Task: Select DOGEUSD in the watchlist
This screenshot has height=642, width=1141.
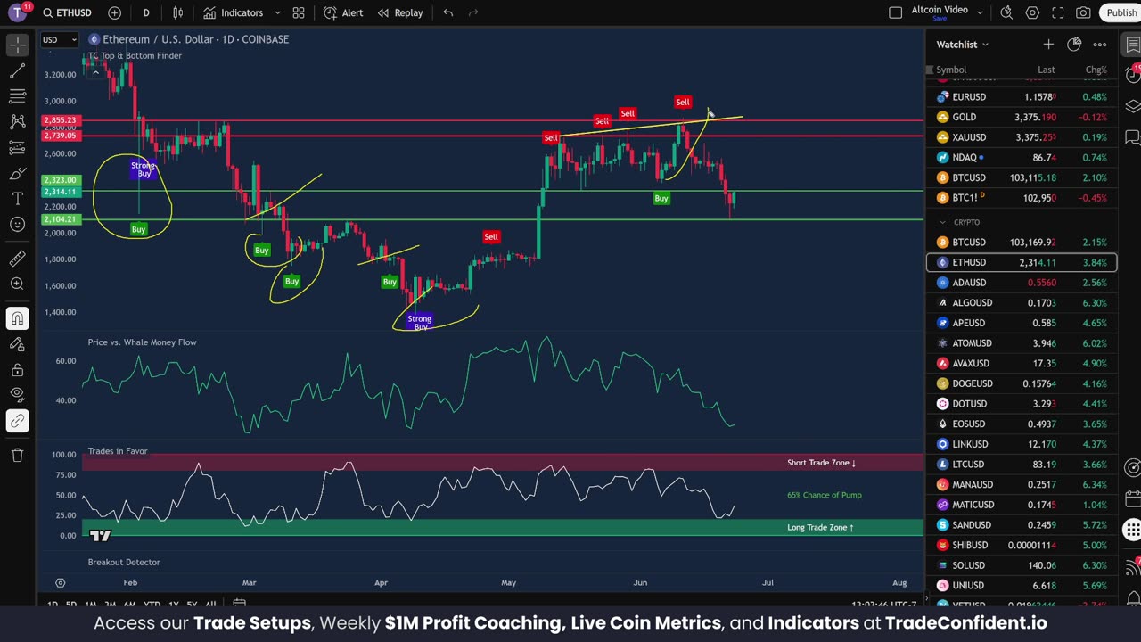Action: pyautogui.click(x=1022, y=383)
